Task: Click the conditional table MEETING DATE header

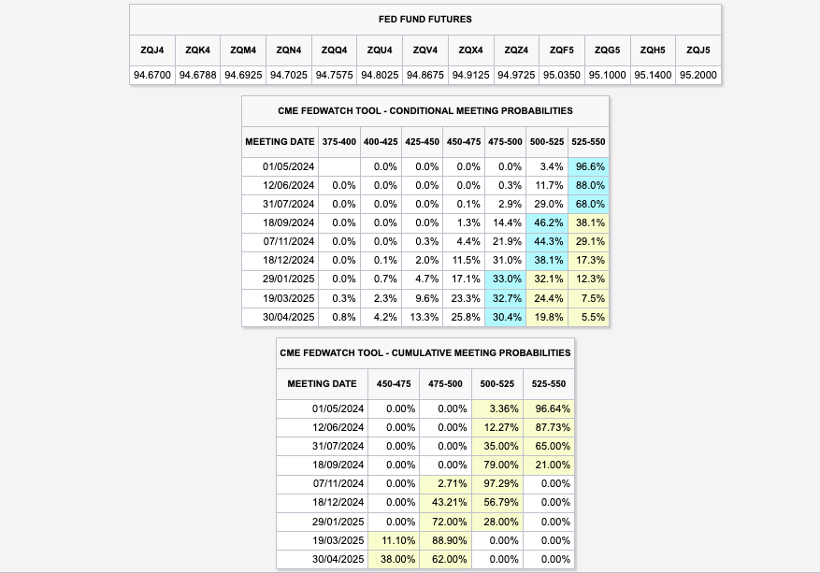Action: (x=280, y=142)
